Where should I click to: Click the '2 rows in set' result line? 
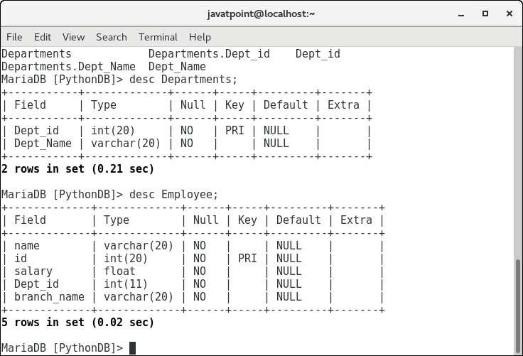click(x=77, y=169)
